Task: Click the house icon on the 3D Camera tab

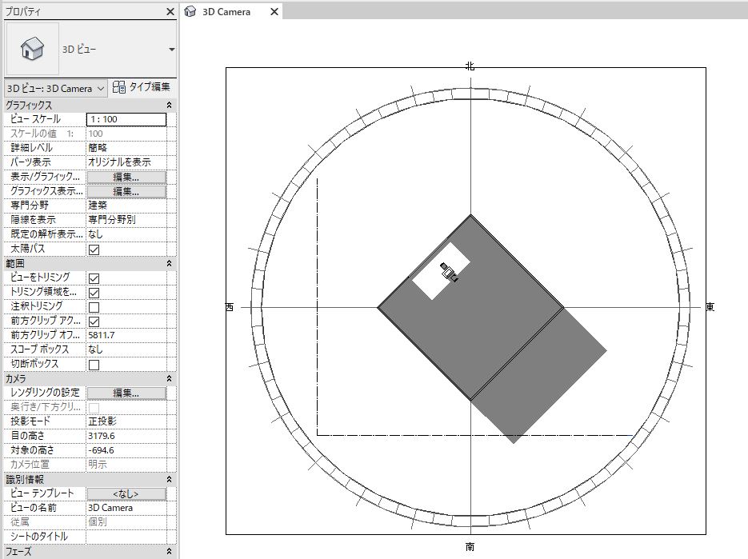Action: coord(189,11)
